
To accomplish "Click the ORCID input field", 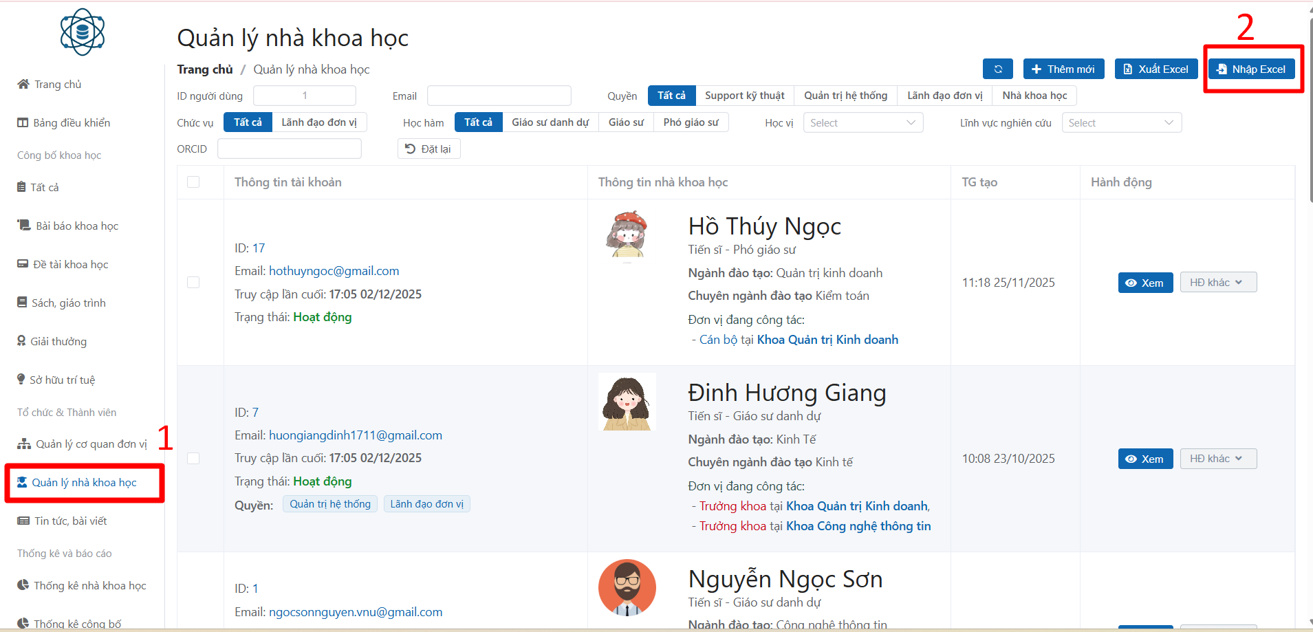I will tap(289, 149).
